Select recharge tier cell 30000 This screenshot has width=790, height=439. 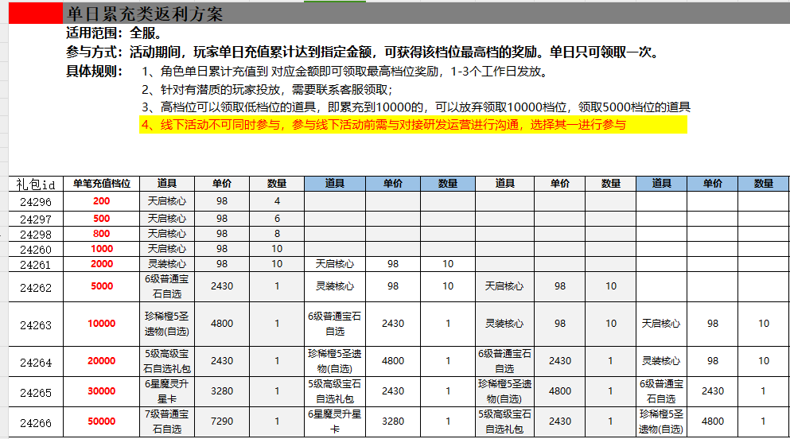[x=101, y=391]
